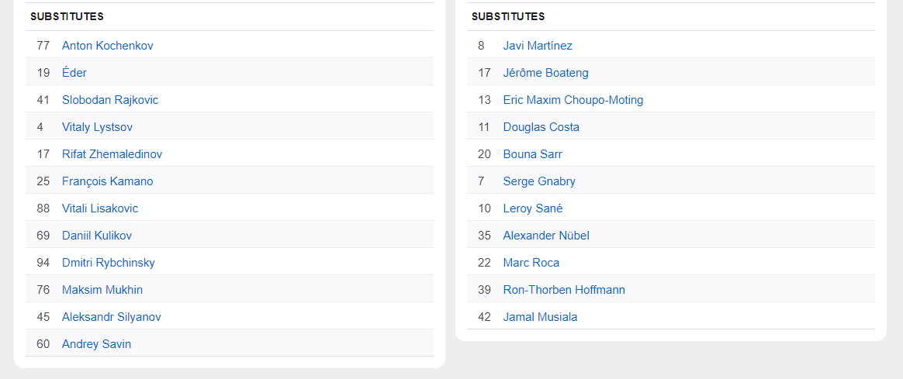Select Eric Maxim Choupo-Moting
The image size is (903, 379).
pyautogui.click(x=573, y=100)
